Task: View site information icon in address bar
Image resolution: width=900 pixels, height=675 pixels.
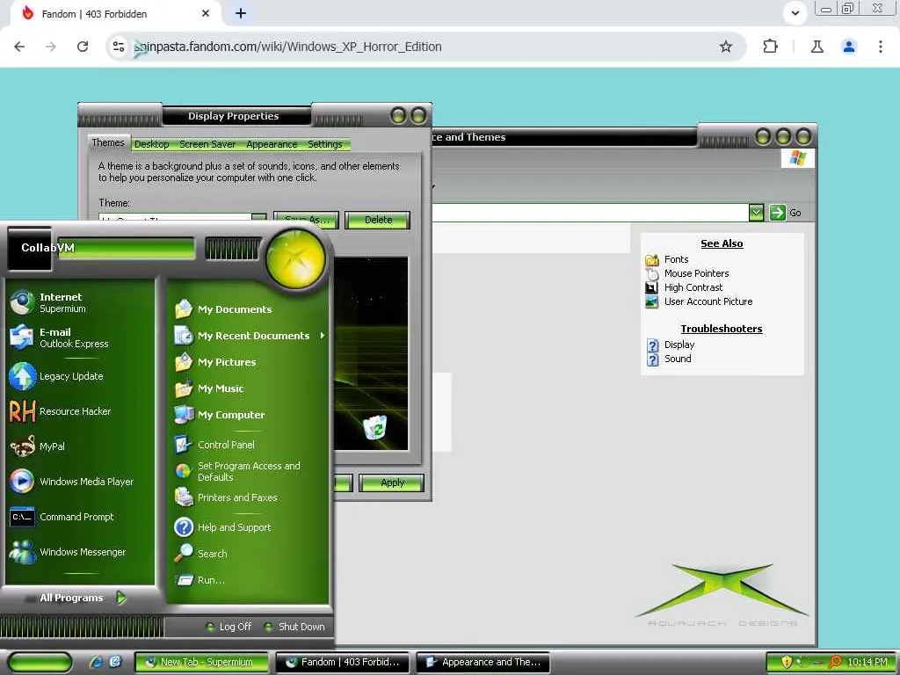Action: pos(119,47)
